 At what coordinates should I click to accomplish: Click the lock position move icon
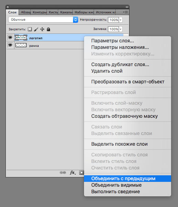click(x=42, y=29)
